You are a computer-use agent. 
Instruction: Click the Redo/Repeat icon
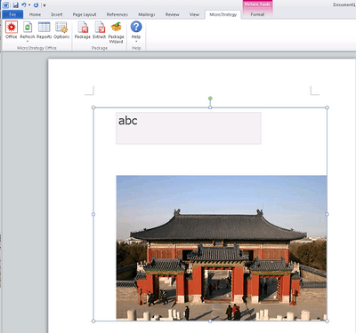pos(36,5)
